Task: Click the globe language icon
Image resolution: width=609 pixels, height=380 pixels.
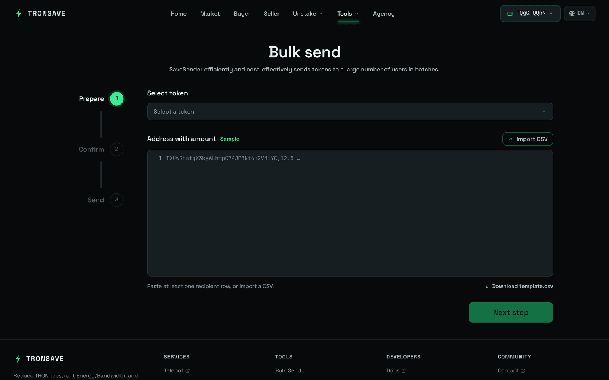Action: click(x=572, y=13)
